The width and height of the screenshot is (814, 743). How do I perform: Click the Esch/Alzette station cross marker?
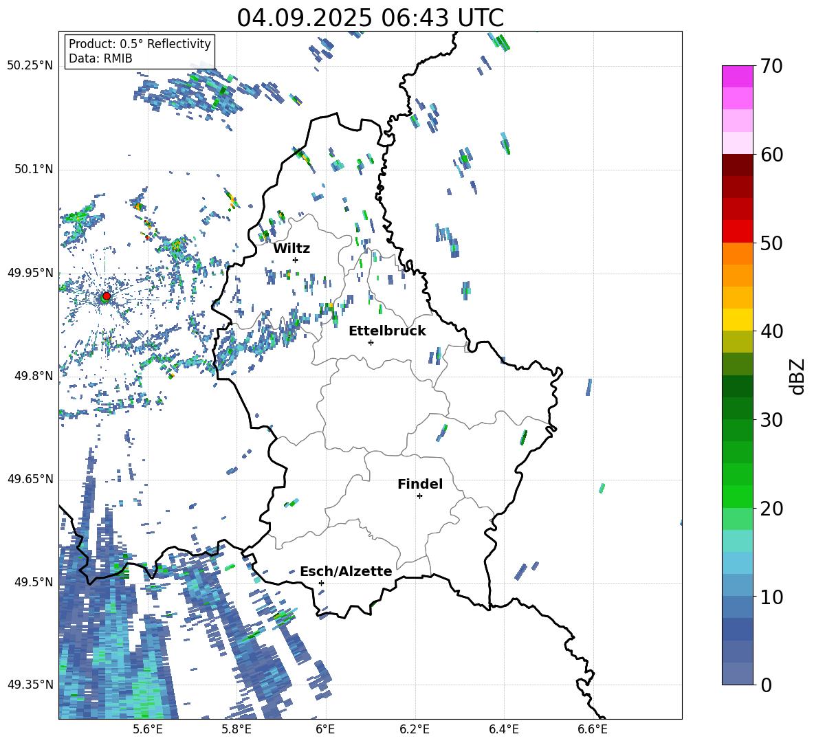tap(321, 583)
